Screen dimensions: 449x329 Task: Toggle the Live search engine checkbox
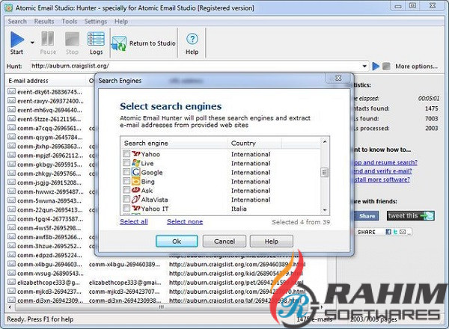[126, 163]
